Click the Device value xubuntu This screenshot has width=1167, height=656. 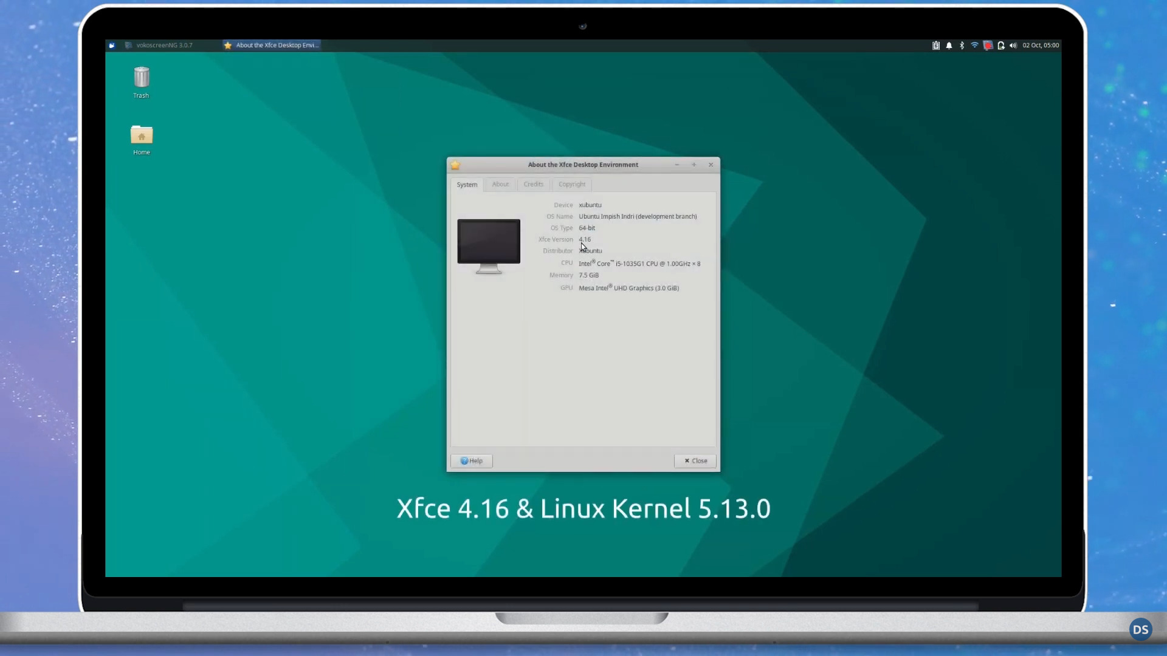(x=590, y=205)
